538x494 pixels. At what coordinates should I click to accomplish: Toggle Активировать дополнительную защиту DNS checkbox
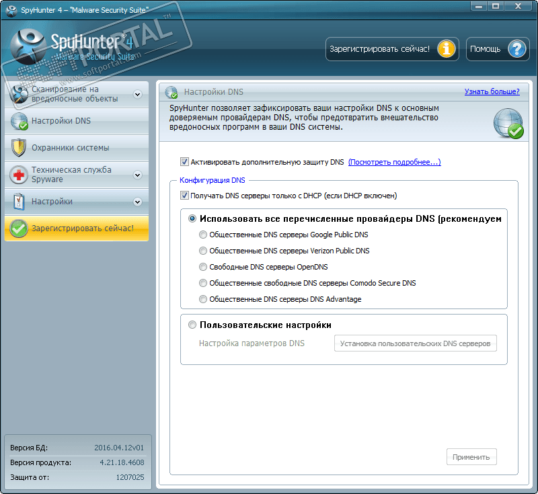[x=184, y=162]
